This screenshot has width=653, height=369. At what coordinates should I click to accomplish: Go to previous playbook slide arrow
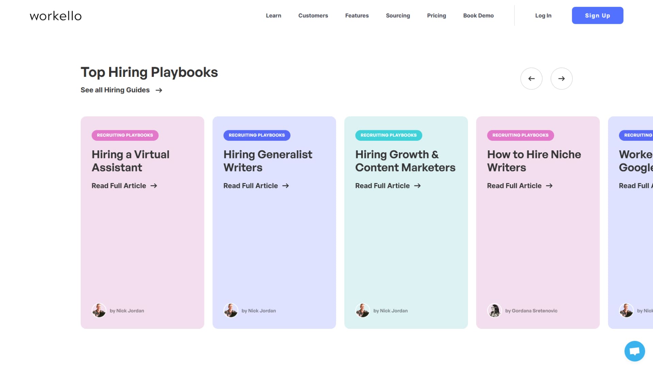(x=531, y=79)
